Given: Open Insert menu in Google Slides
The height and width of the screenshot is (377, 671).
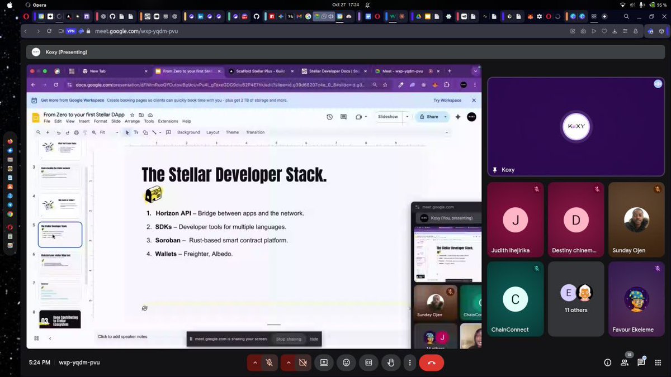Looking at the screenshot, I should (84, 121).
